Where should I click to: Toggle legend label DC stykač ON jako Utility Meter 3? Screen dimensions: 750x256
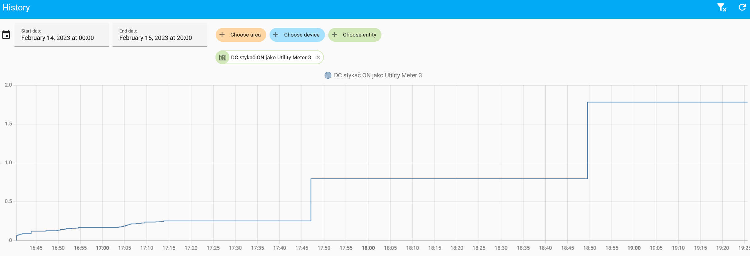378,75
